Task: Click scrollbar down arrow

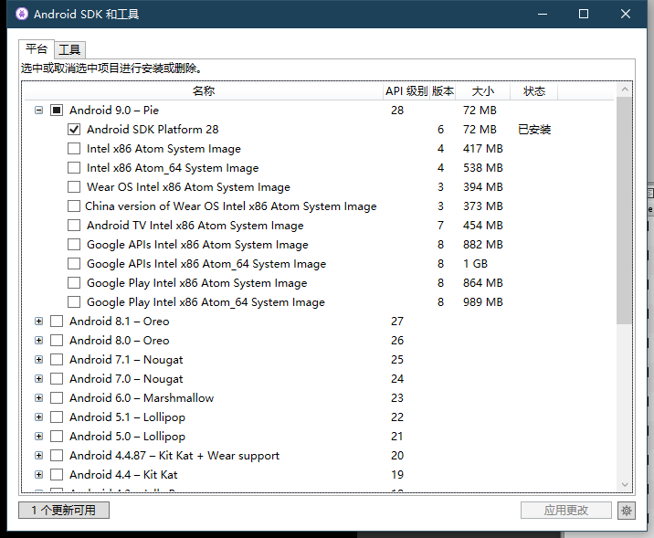Action: 625,485
